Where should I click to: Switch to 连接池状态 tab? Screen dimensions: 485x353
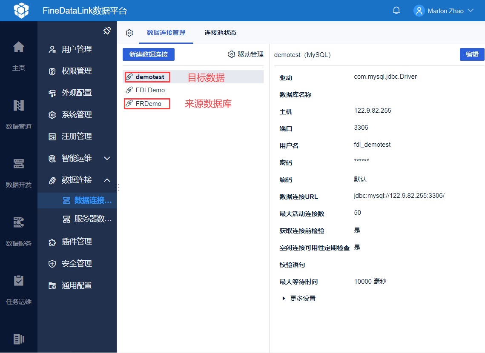tap(220, 33)
